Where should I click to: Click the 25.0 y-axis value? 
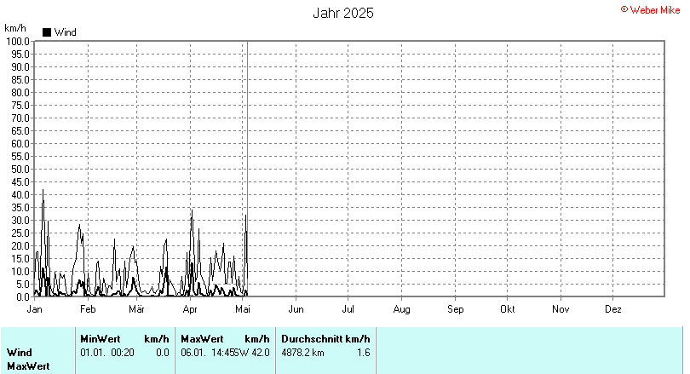tap(20, 233)
